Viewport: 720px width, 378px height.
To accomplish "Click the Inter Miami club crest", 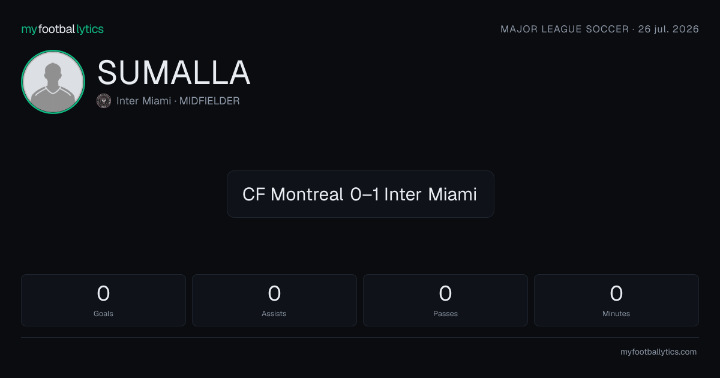I will (x=104, y=101).
